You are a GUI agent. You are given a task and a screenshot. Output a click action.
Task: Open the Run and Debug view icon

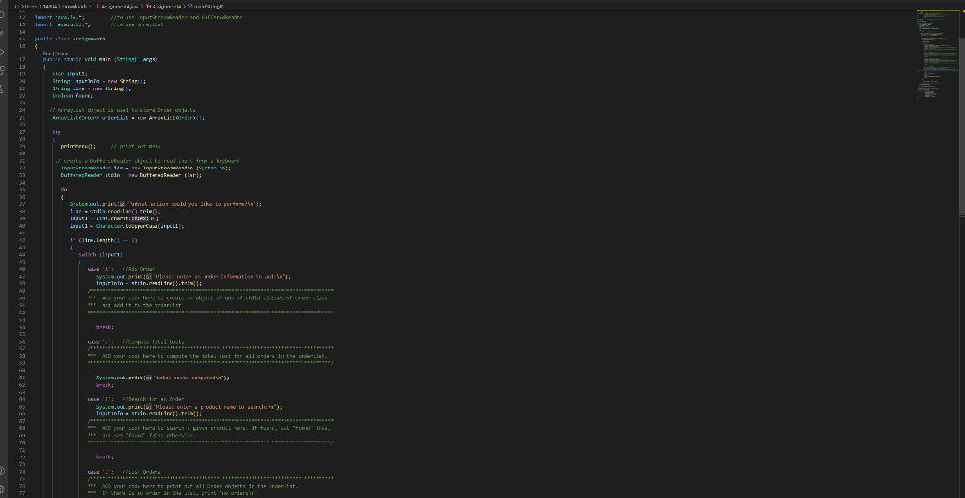click(x=2, y=53)
